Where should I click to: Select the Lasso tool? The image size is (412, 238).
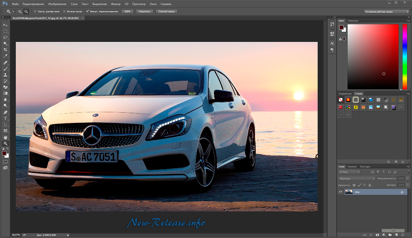click(5, 37)
